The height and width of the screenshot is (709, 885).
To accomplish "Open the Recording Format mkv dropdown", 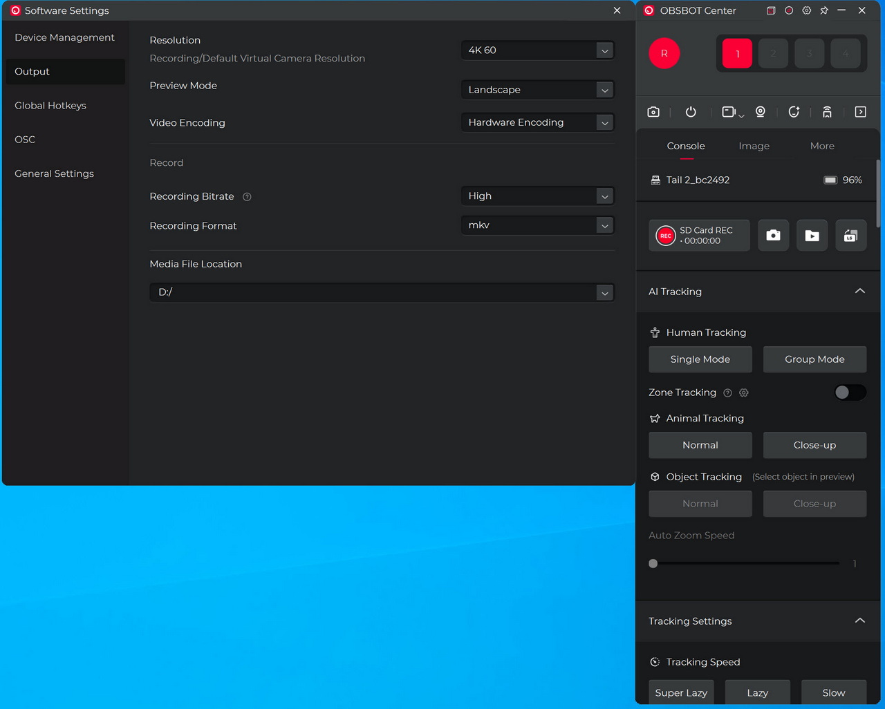I will coord(537,225).
